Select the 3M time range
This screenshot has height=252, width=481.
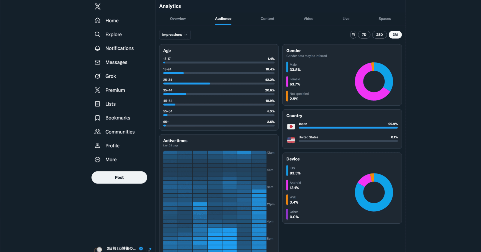point(395,35)
